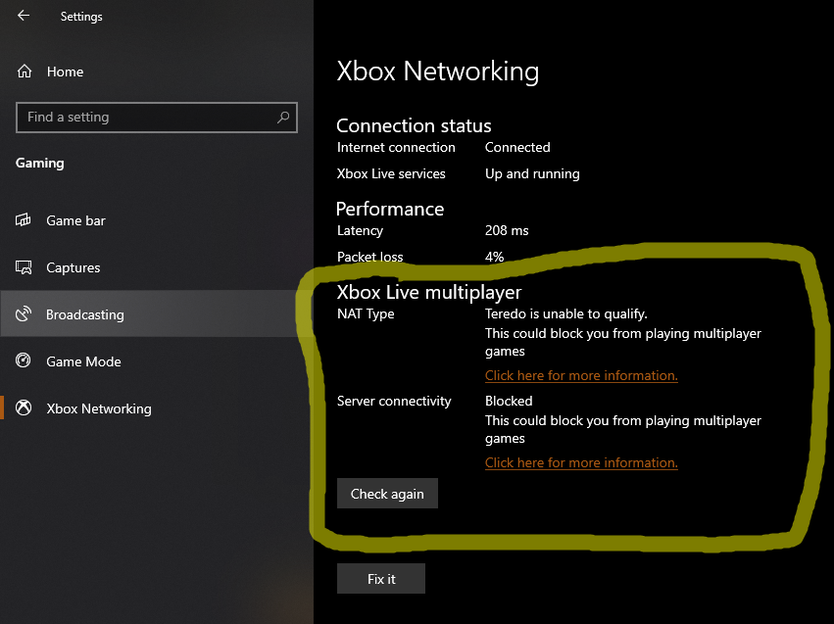Click the Xbox Live multiplayer heading

click(429, 292)
